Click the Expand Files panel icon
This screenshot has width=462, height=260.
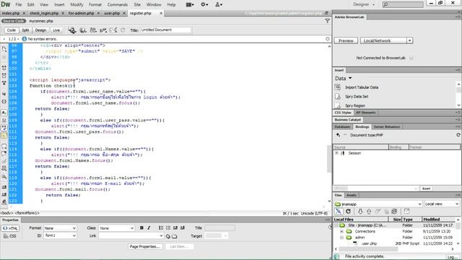tap(407, 212)
